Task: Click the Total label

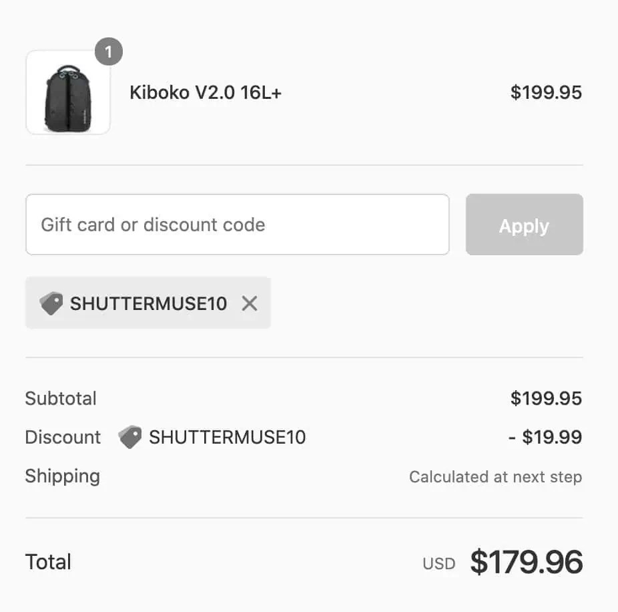Action: pos(47,561)
